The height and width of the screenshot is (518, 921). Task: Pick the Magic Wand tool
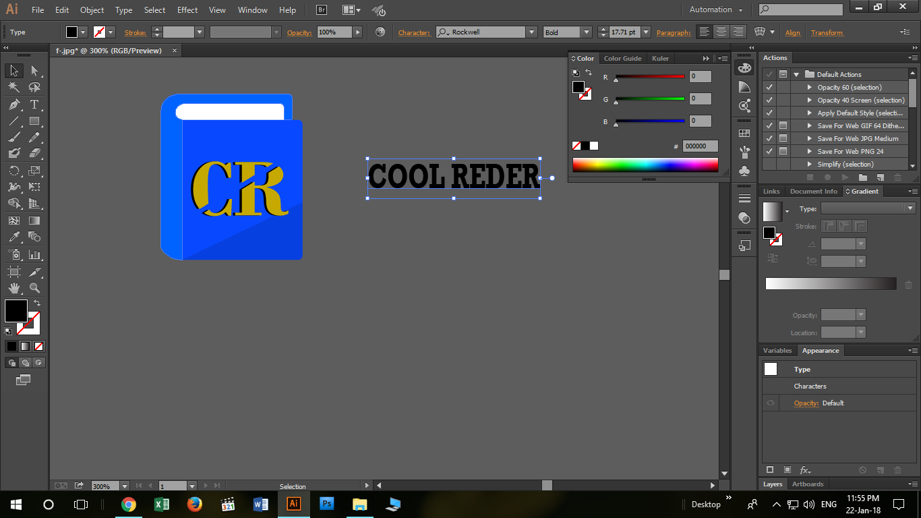[x=13, y=88]
